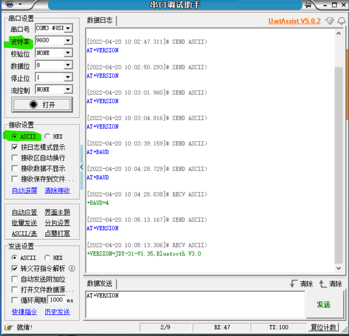Click the info icon beside 转义符指令解析
349x336 pixels.
[x=71, y=268]
